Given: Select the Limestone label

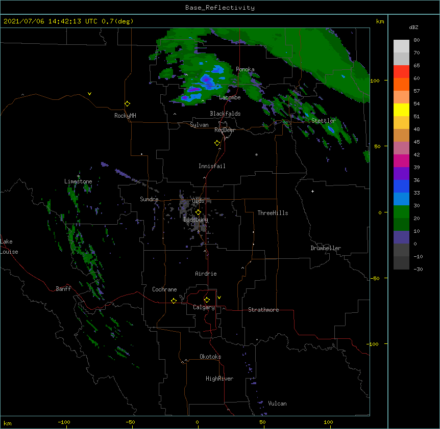Looking at the screenshot, I should (x=78, y=181).
